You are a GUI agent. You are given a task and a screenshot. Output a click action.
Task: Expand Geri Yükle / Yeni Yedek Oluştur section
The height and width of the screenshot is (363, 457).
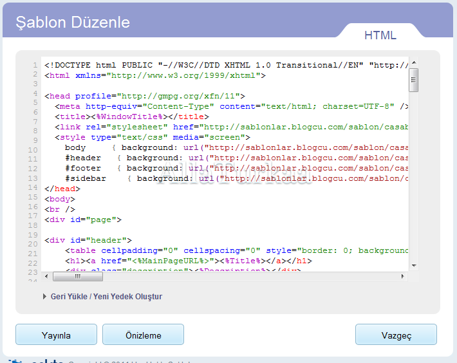click(106, 297)
